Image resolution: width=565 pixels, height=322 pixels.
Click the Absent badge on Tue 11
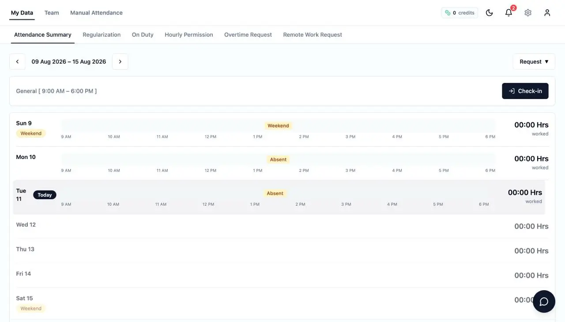click(275, 193)
